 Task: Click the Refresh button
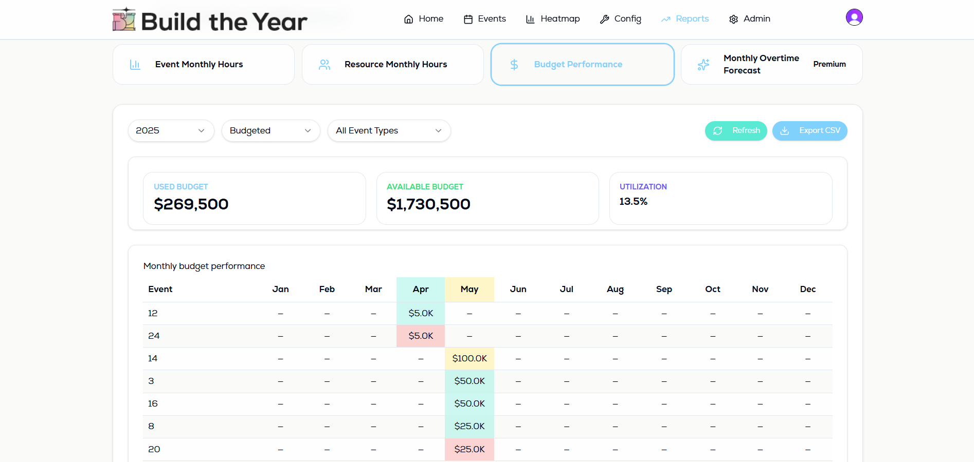736,131
